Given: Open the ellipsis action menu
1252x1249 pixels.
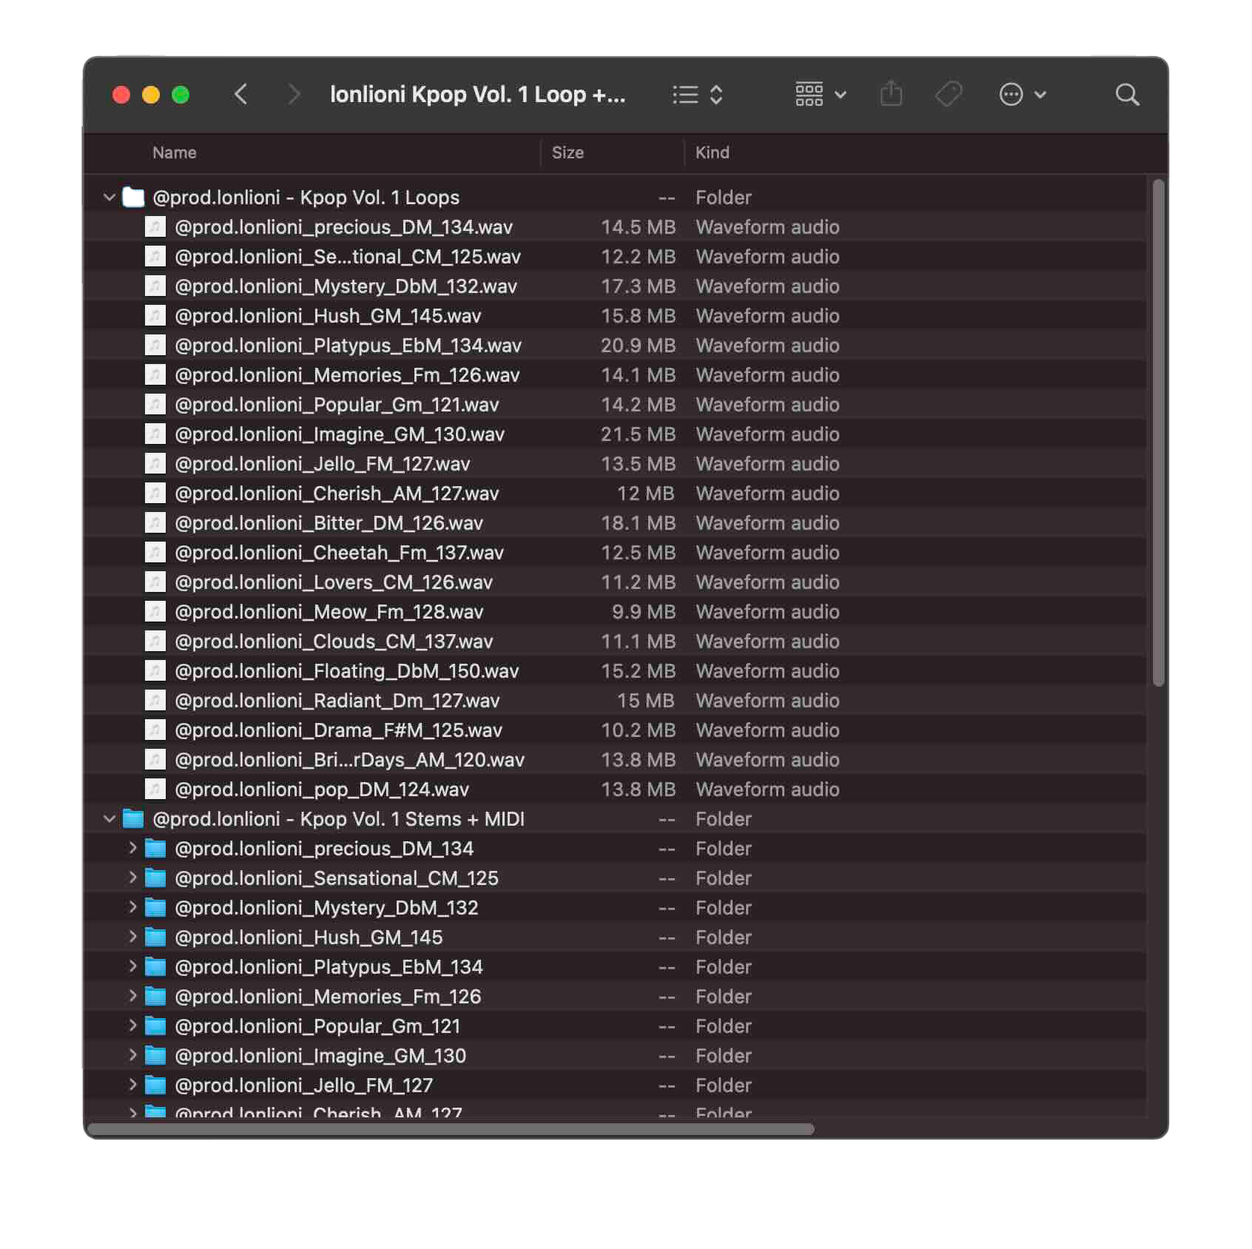Looking at the screenshot, I should click(1022, 95).
